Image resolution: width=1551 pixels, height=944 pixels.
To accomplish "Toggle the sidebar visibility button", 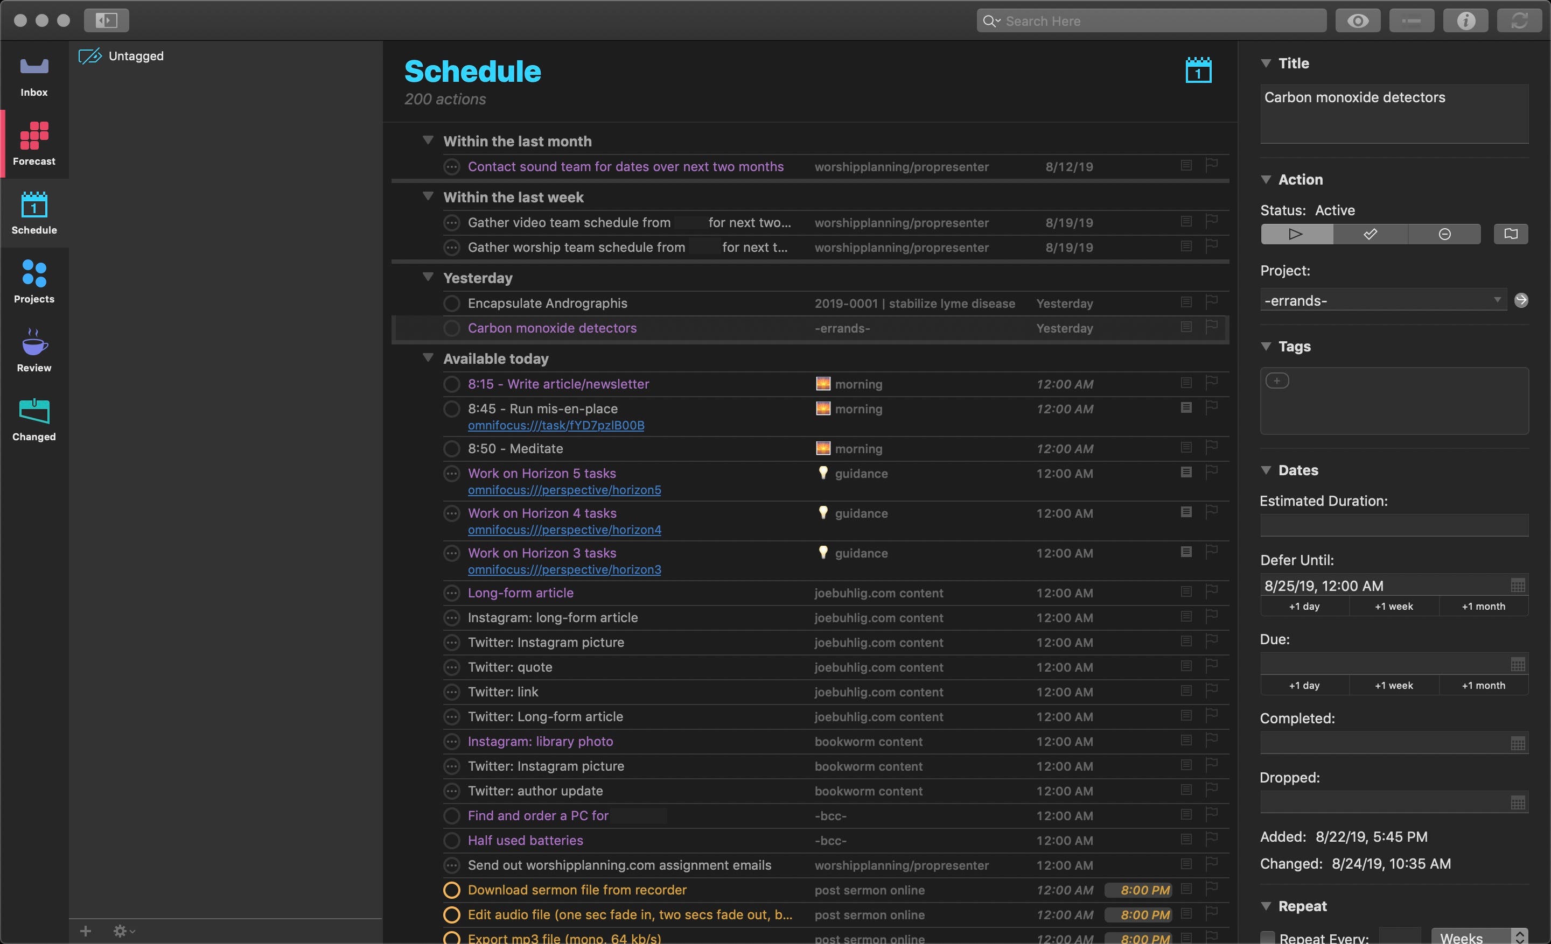I will 107,21.
